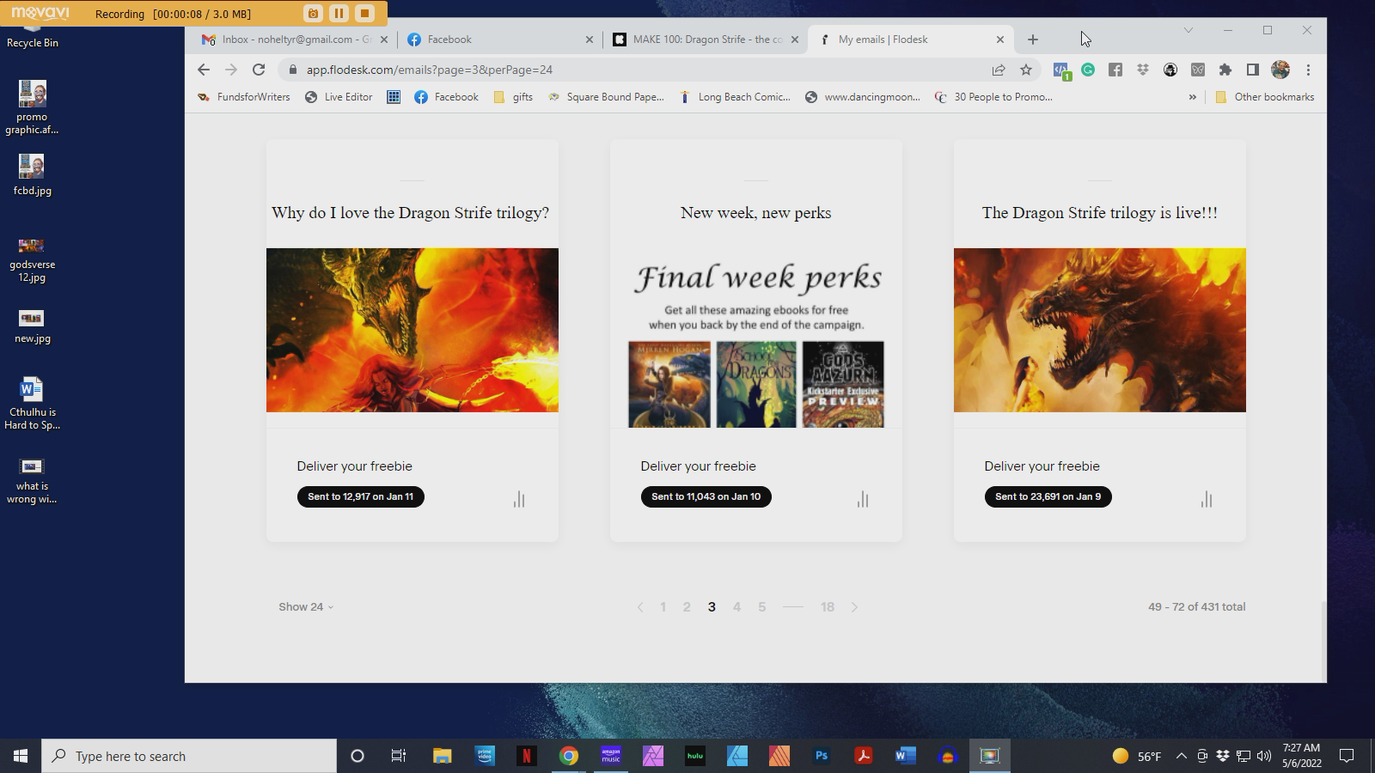The image size is (1375, 773).
Task: Take a screenshot with Movavi camera button
Action: pos(313,14)
